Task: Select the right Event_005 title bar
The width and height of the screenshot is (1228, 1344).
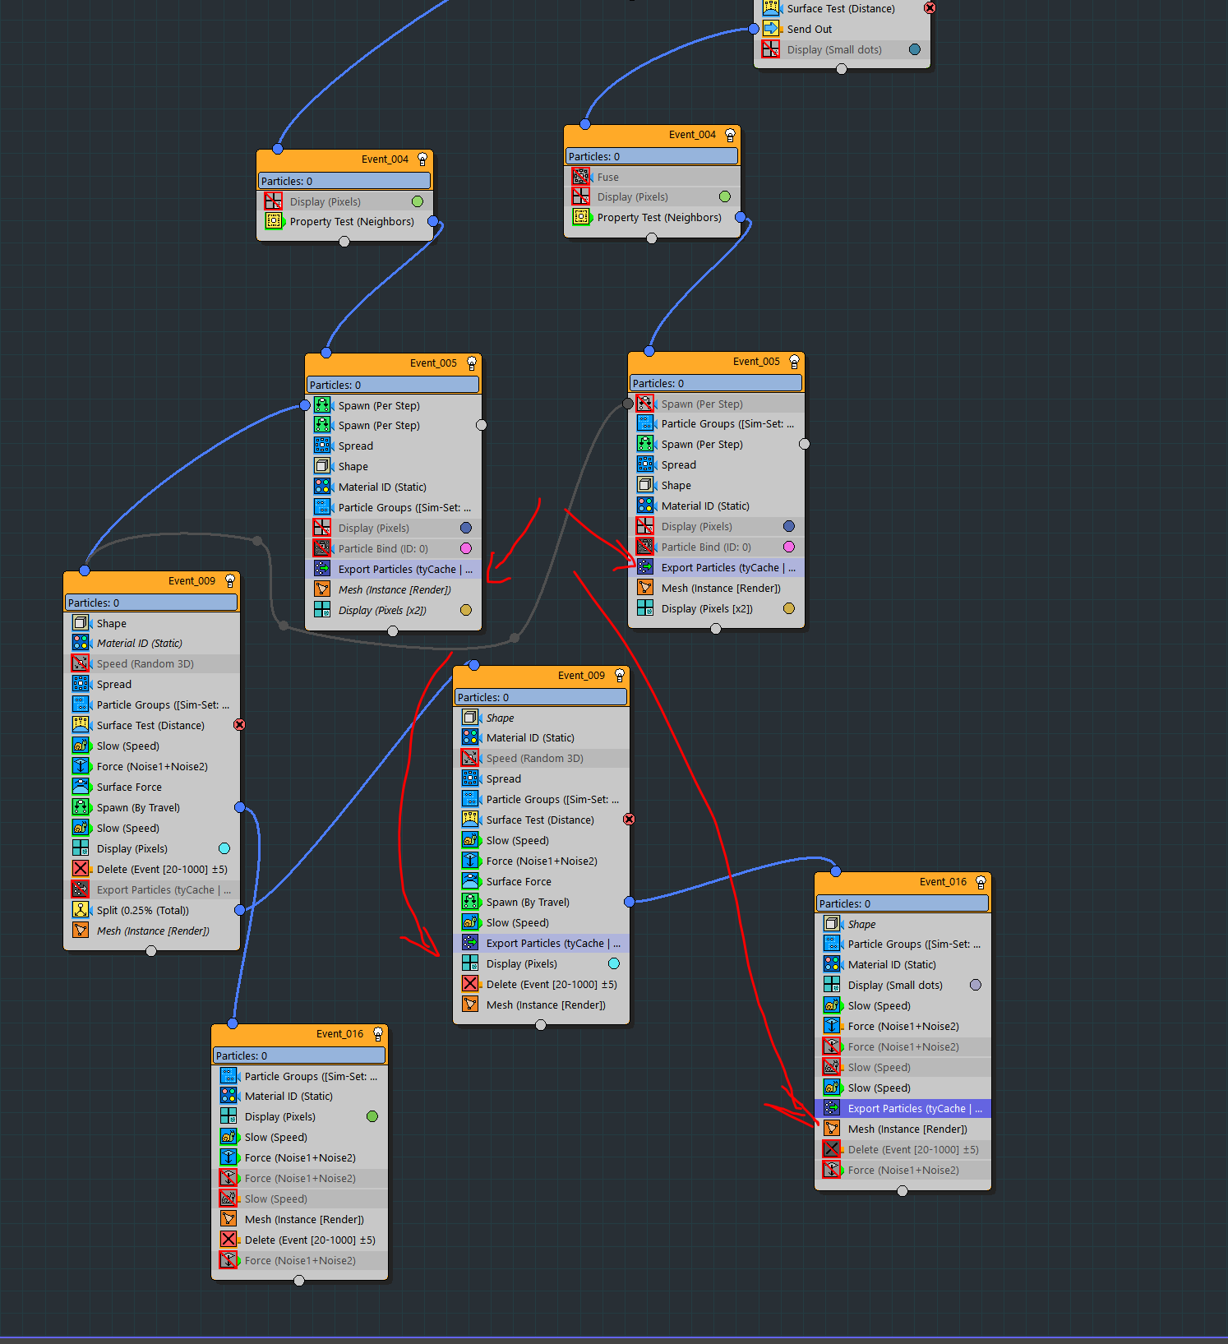Action: click(x=707, y=362)
